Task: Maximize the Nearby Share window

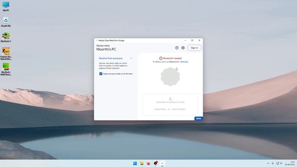Action: pyautogui.click(x=192, y=40)
